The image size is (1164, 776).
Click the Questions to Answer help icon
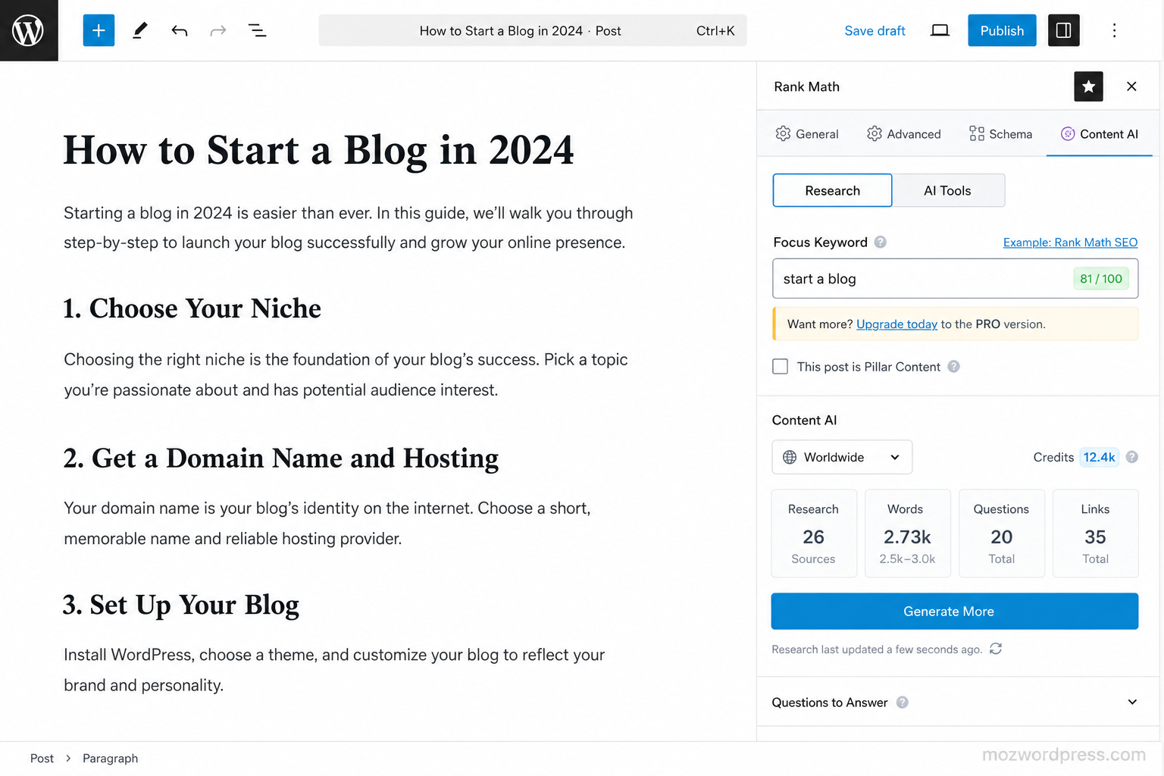903,702
